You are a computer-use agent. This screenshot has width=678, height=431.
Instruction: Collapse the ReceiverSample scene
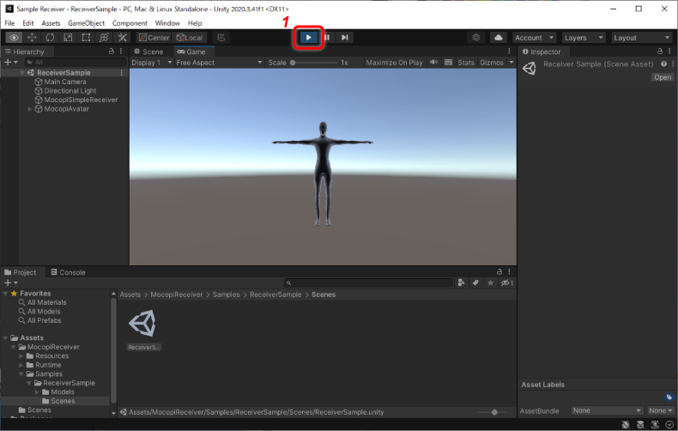pos(21,73)
